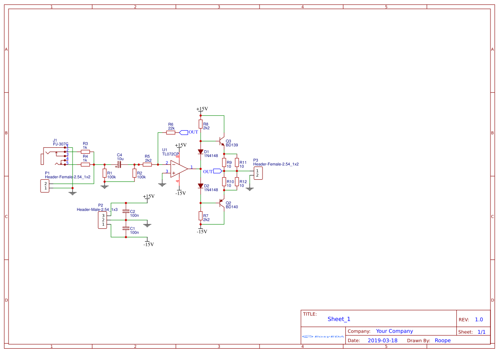The height and width of the screenshot is (353, 499).
Task: Click the Sheet_1 title text
Action: pos(339,319)
